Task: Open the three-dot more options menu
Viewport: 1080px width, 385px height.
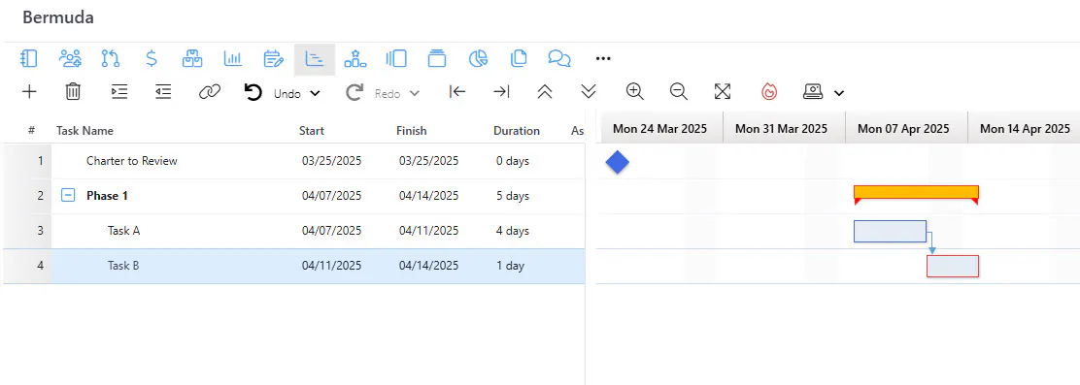Action: coord(603,59)
